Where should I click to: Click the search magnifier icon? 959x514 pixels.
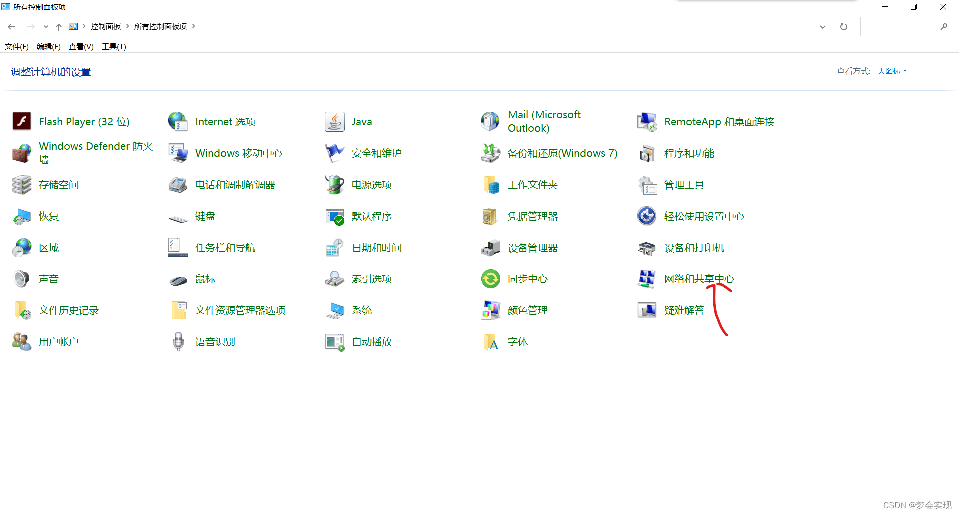(944, 27)
